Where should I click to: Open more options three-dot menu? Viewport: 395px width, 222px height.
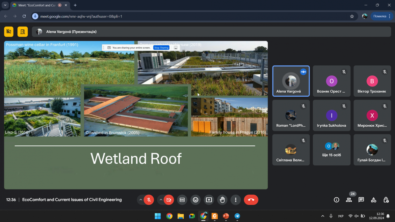pos(236,200)
